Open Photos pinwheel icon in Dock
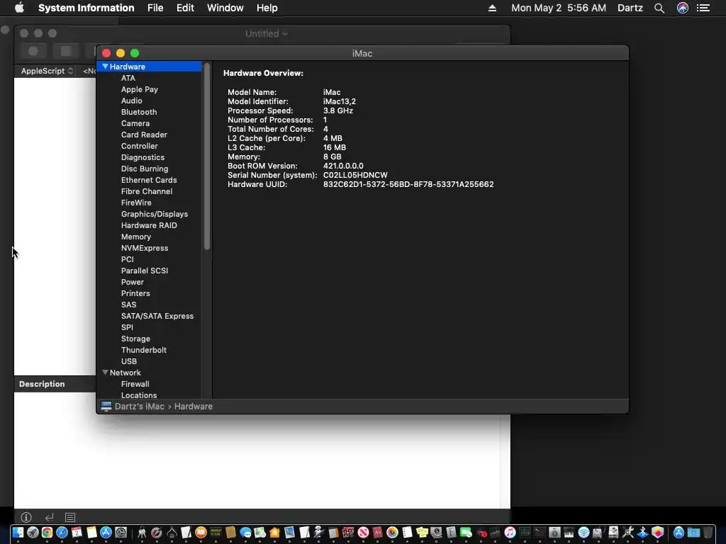 click(x=392, y=533)
